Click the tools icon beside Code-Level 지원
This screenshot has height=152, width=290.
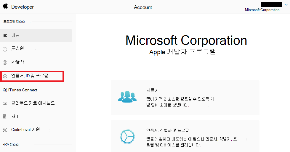click(5, 130)
